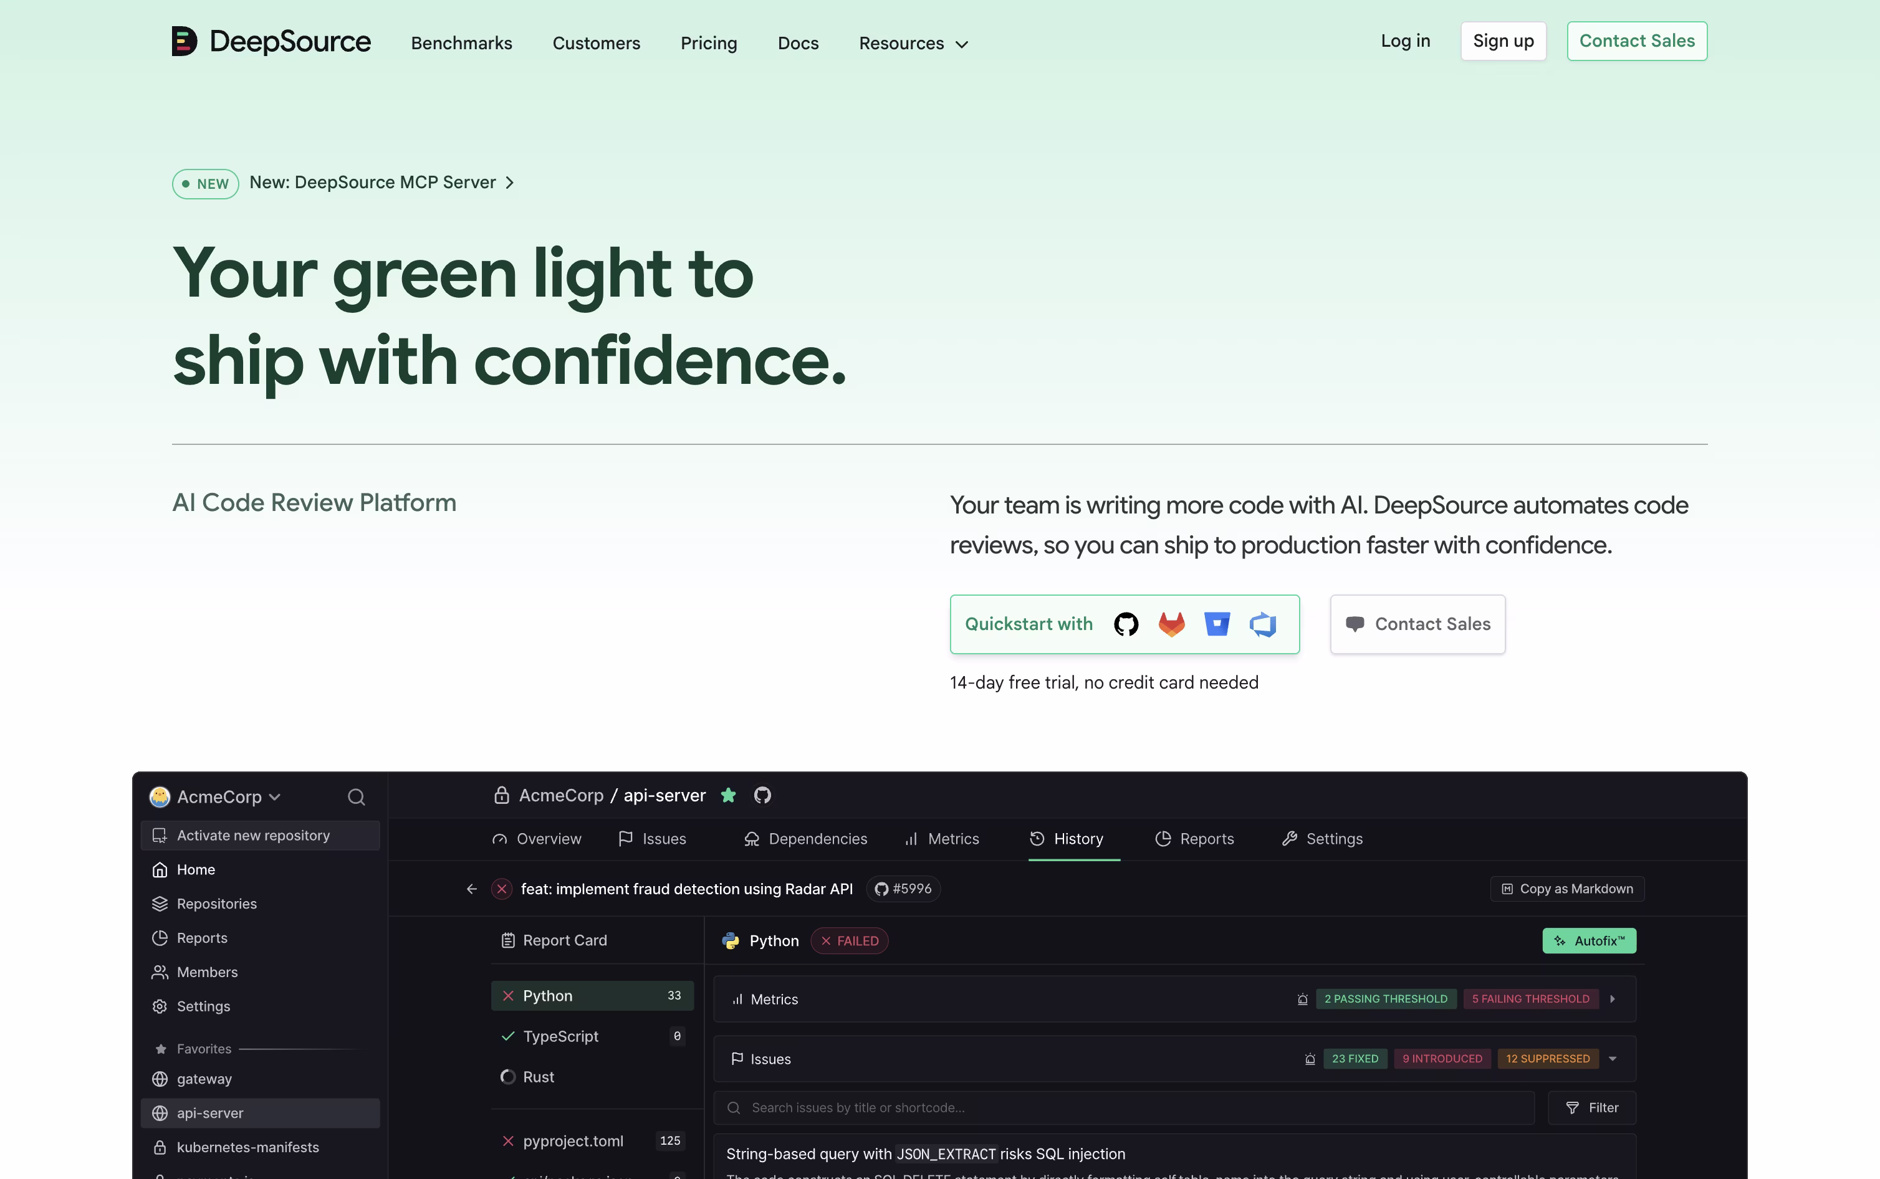Switch to the Dependencies tab
Image resolution: width=1880 pixels, height=1179 pixels.
(805, 839)
